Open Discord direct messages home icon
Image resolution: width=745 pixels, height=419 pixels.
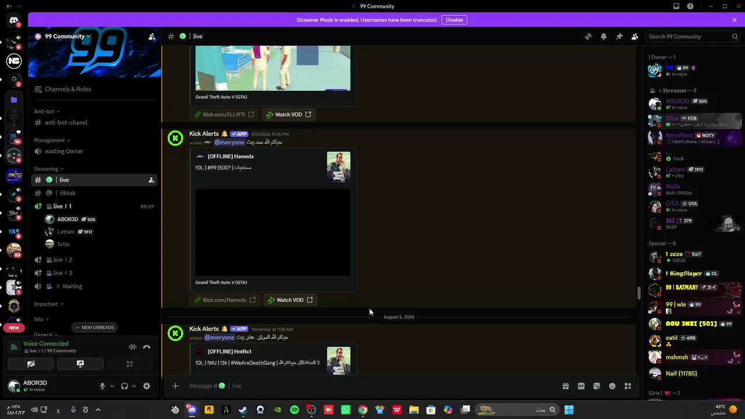pyautogui.click(x=14, y=20)
